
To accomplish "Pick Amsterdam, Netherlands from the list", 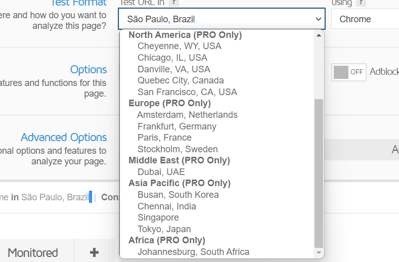I will [187, 115].
